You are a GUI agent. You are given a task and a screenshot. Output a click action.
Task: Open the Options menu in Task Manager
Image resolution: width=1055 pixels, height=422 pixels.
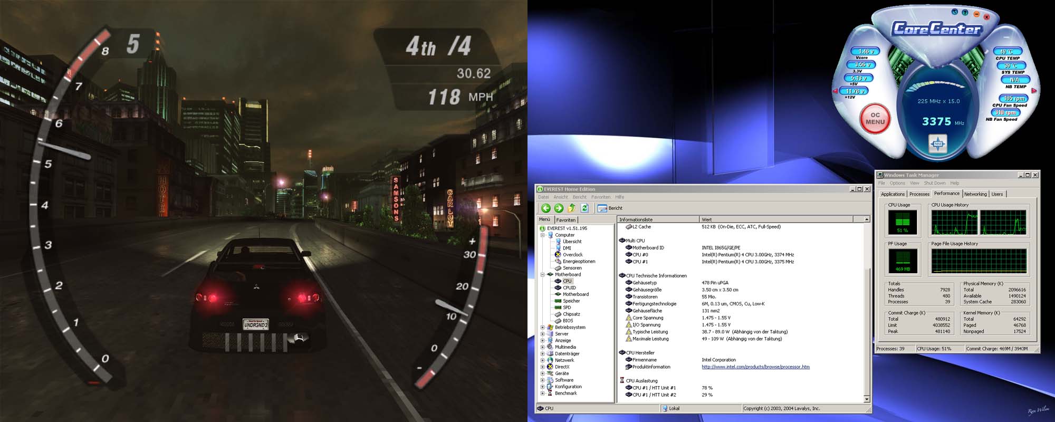pos(897,183)
